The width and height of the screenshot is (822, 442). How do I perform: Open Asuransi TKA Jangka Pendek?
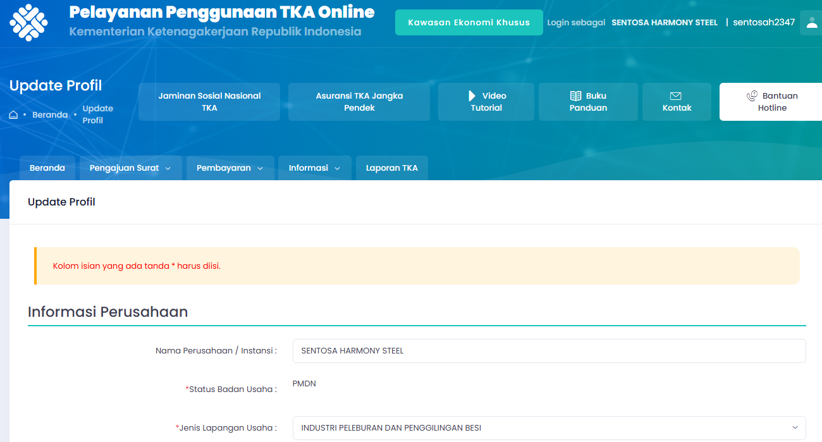pos(359,102)
